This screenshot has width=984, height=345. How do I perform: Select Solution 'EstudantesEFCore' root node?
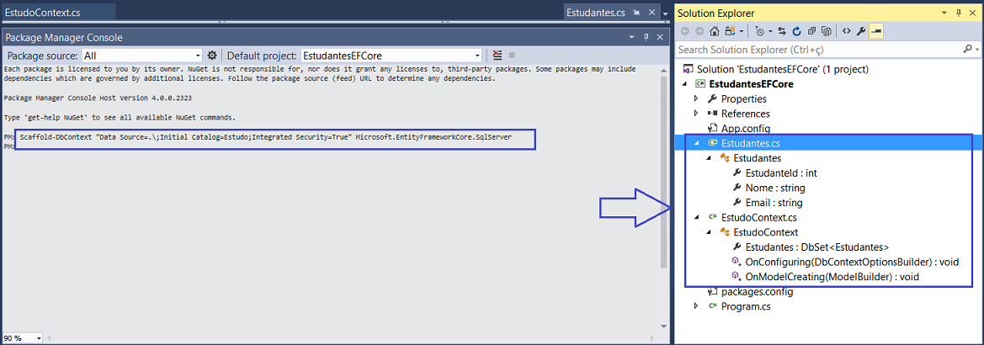pyautogui.click(x=783, y=69)
